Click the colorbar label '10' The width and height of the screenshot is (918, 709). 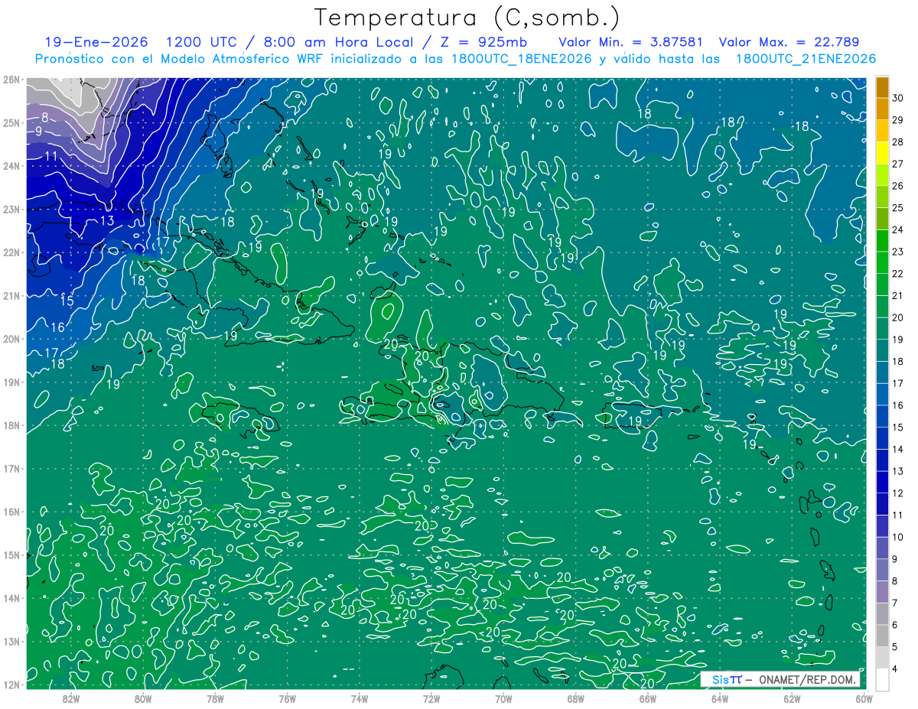[x=898, y=538]
